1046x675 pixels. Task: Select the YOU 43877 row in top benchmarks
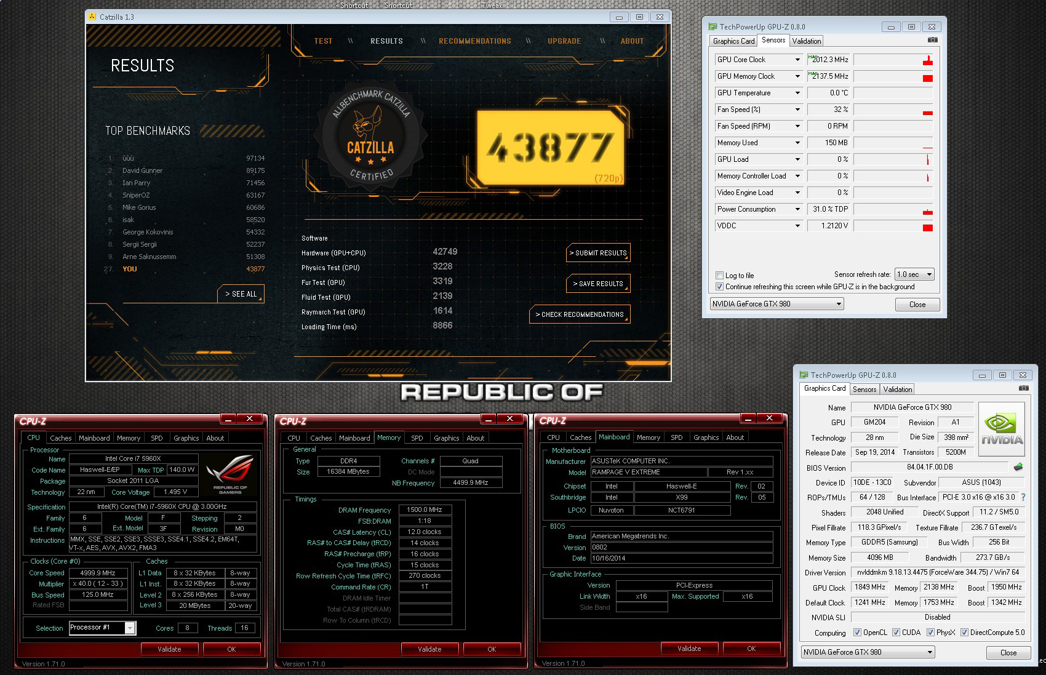click(185, 269)
